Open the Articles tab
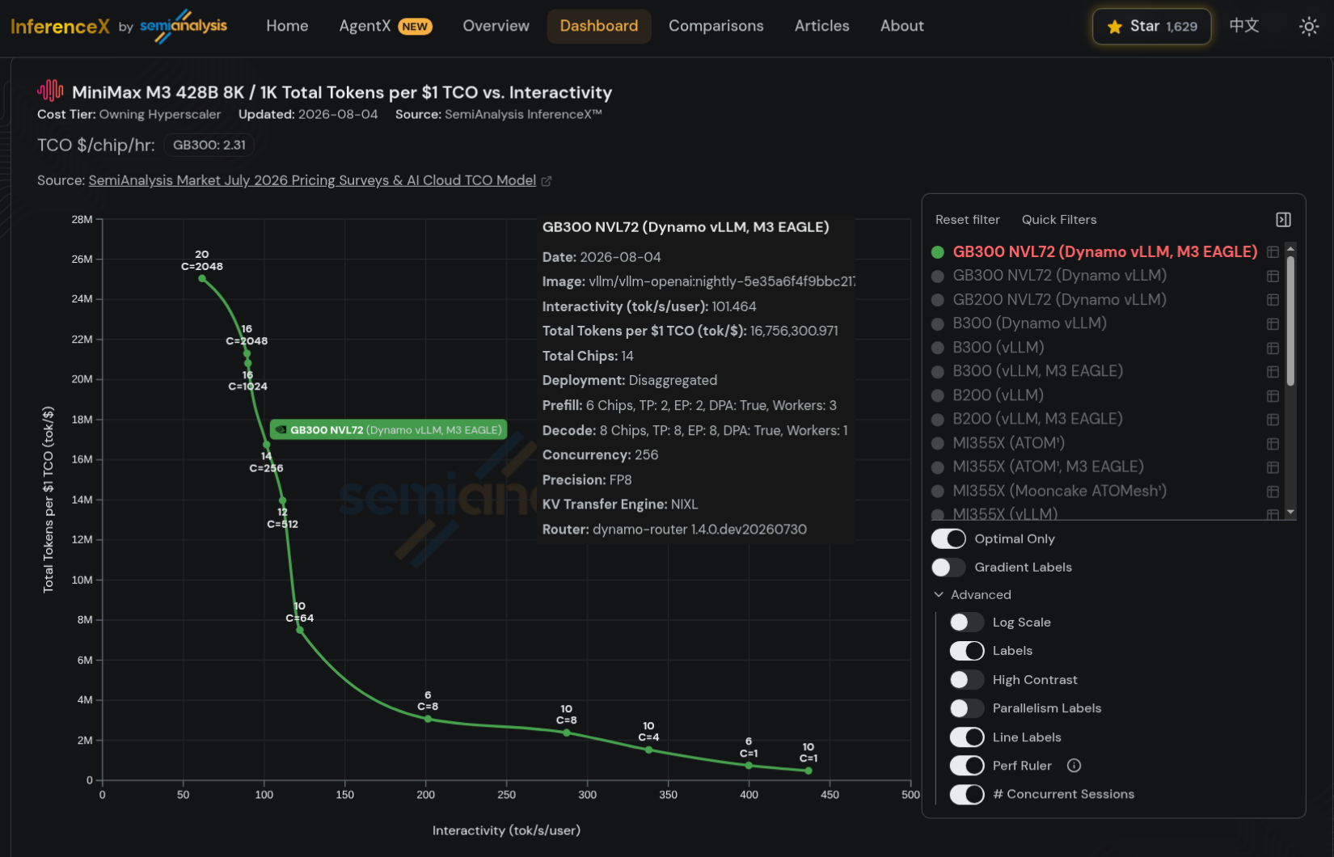 (x=821, y=26)
